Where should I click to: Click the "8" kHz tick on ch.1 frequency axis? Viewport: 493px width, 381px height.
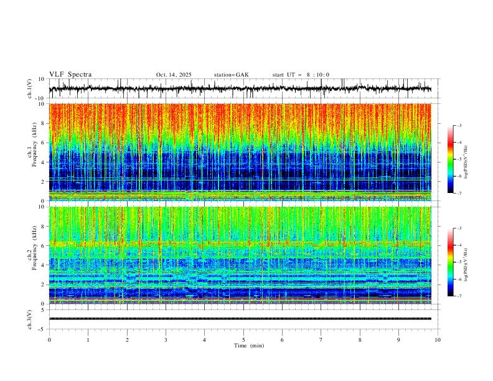(44, 123)
